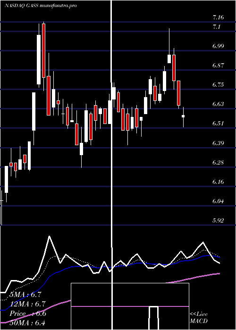Click the 6.51 price axis label
This screenshot has width=236, height=330.
coord(218,123)
